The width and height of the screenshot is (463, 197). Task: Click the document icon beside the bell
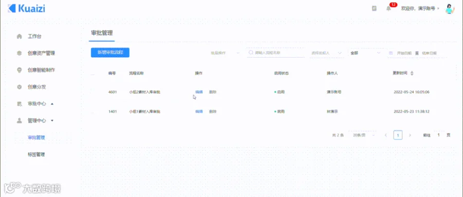point(374,9)
